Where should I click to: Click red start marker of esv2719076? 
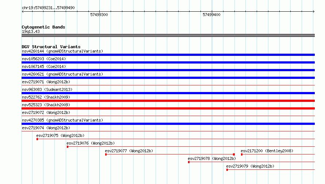[x=68, y=147]
